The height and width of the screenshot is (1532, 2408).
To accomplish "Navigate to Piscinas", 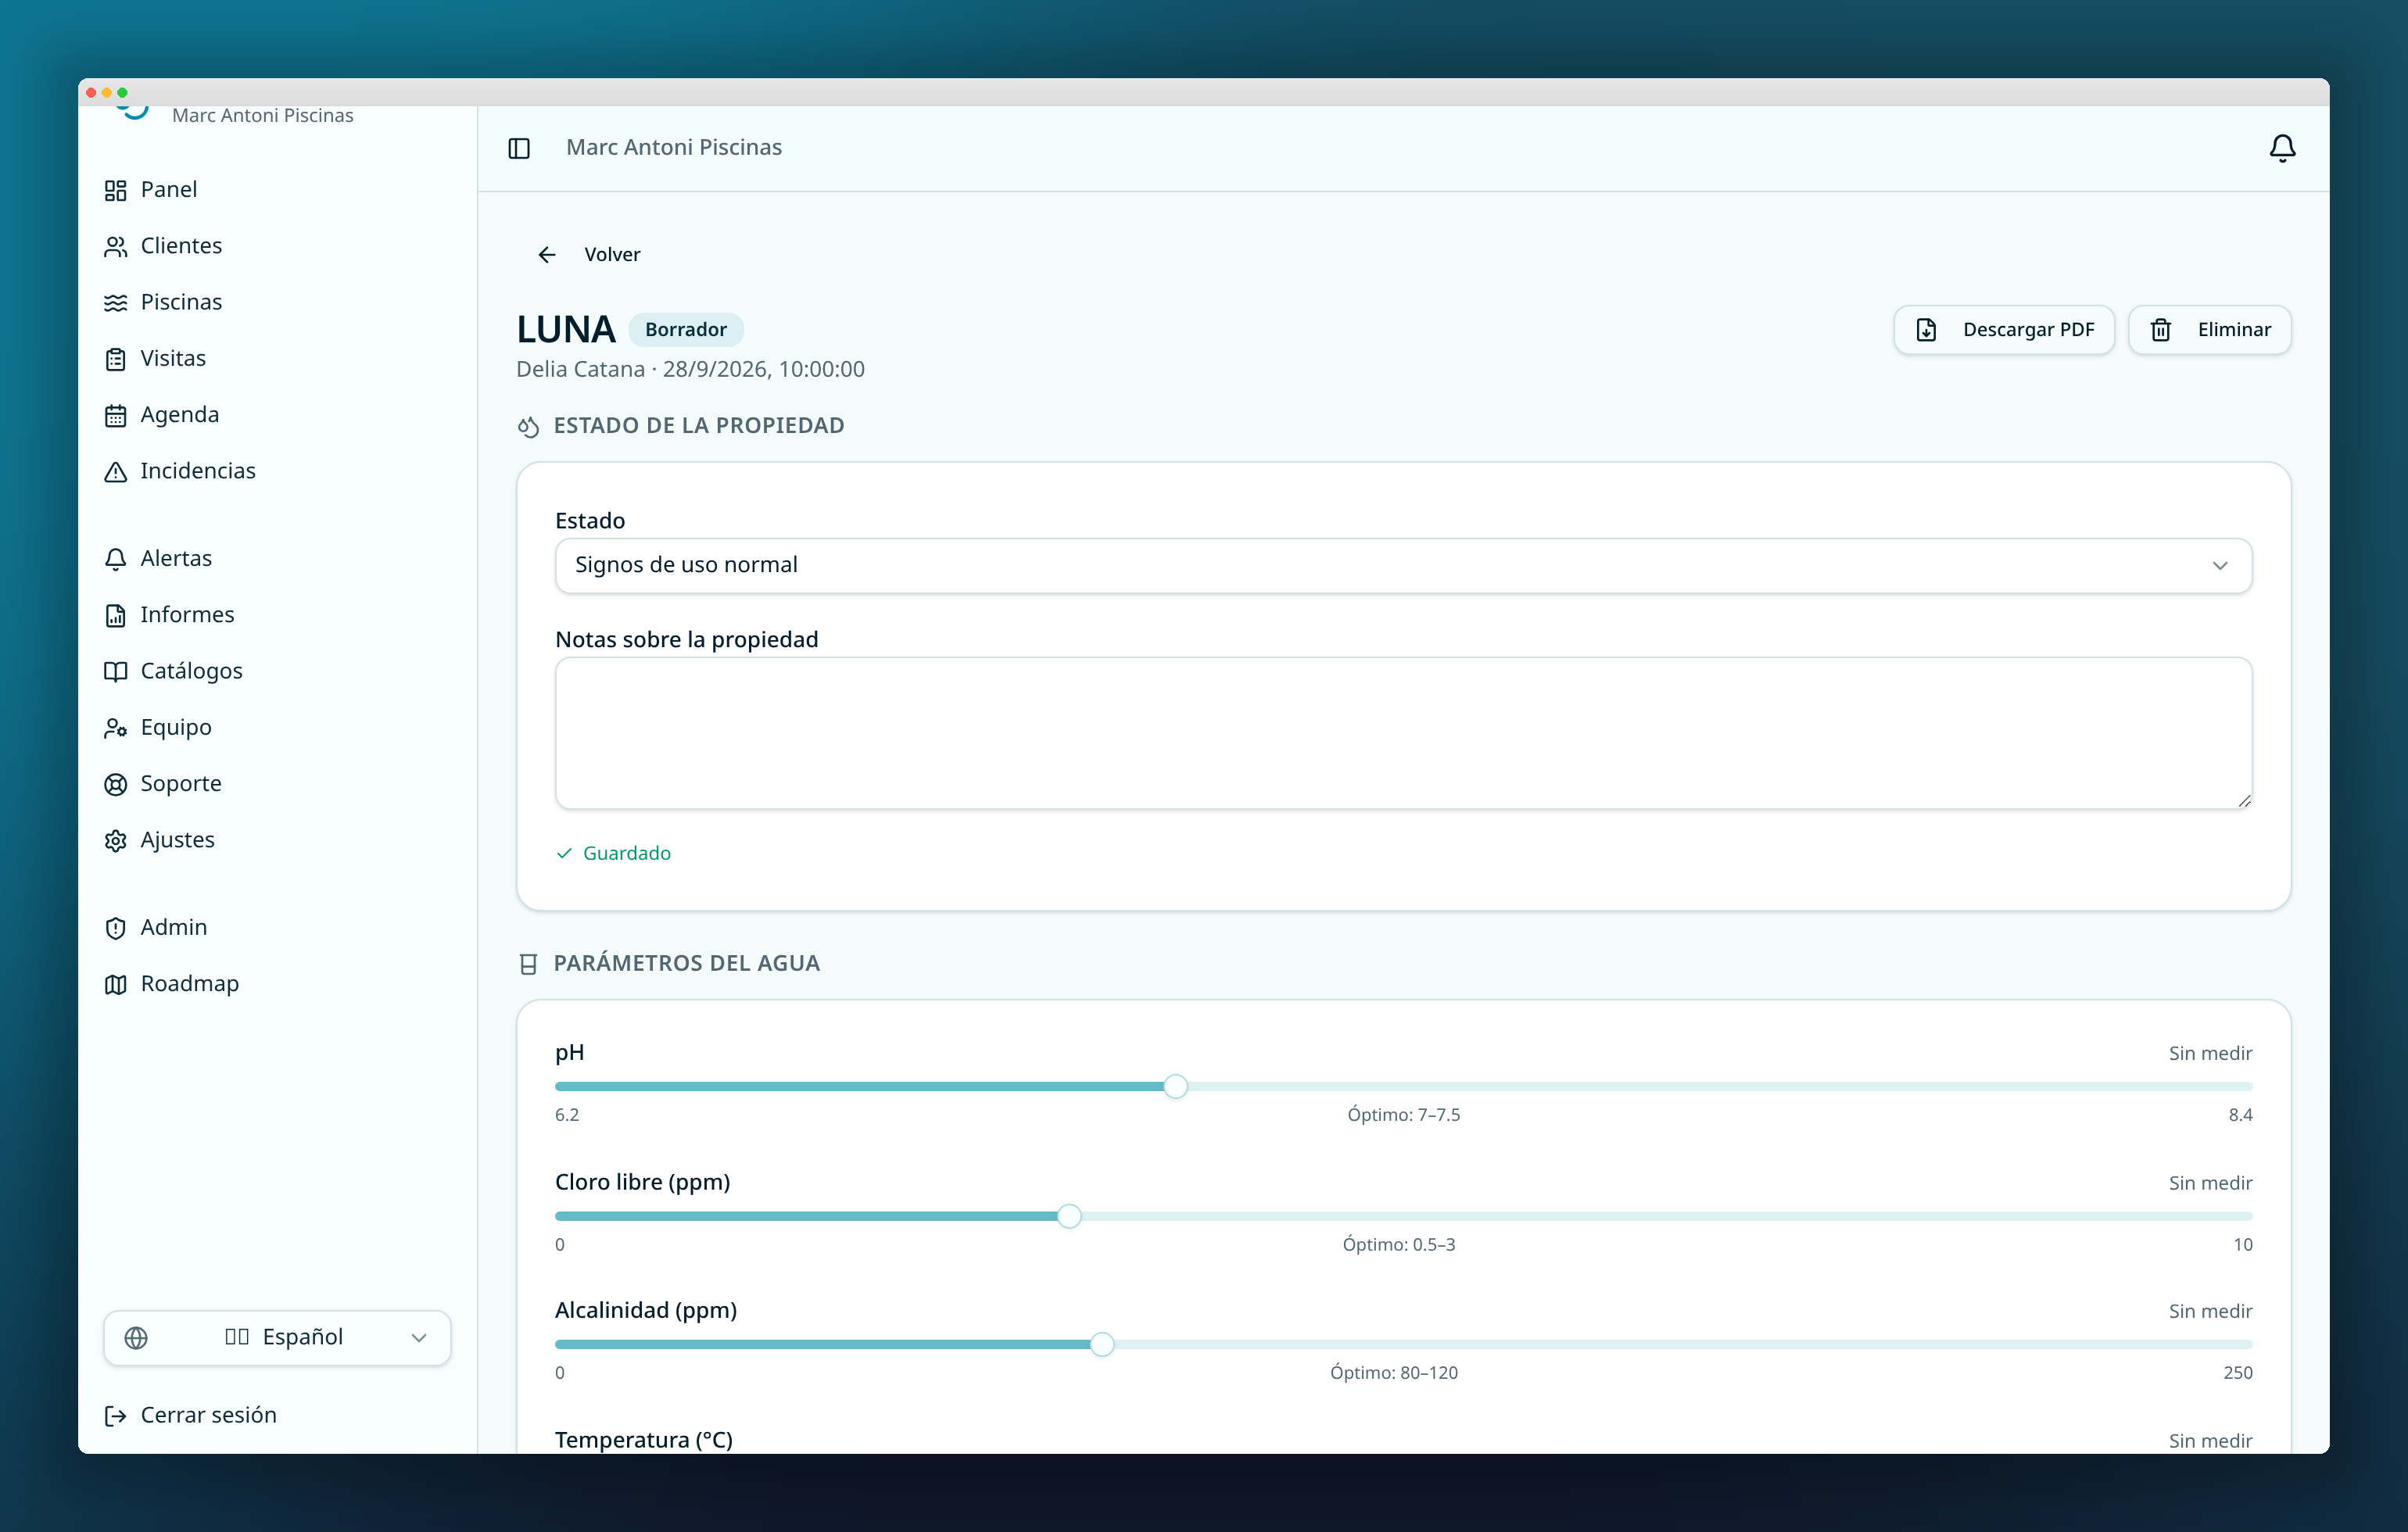I will 181,302.
